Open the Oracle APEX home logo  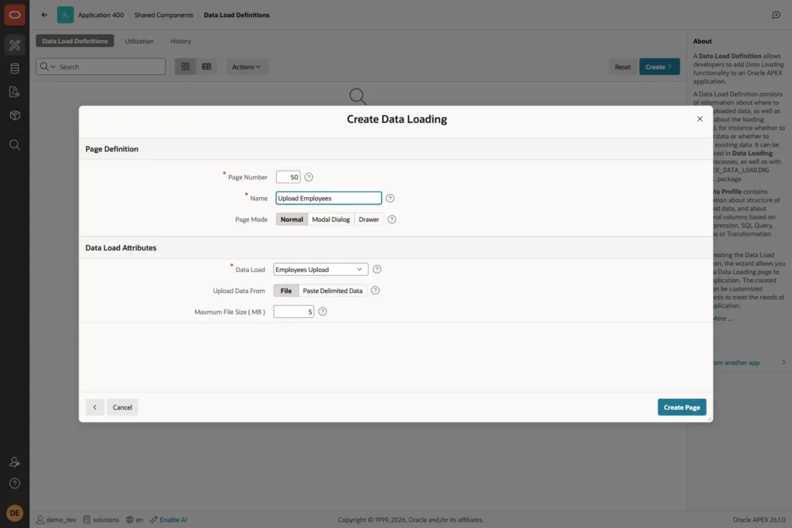[x=15, y=15]
